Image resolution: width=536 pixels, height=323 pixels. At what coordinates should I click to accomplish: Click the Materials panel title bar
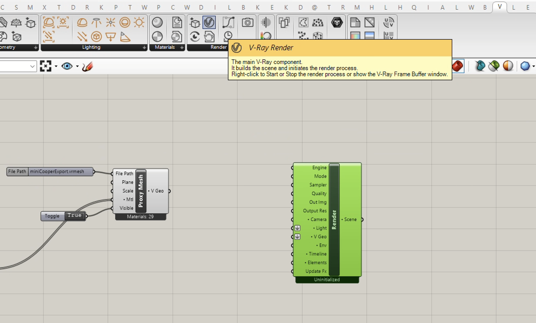[x=165, y=47]
